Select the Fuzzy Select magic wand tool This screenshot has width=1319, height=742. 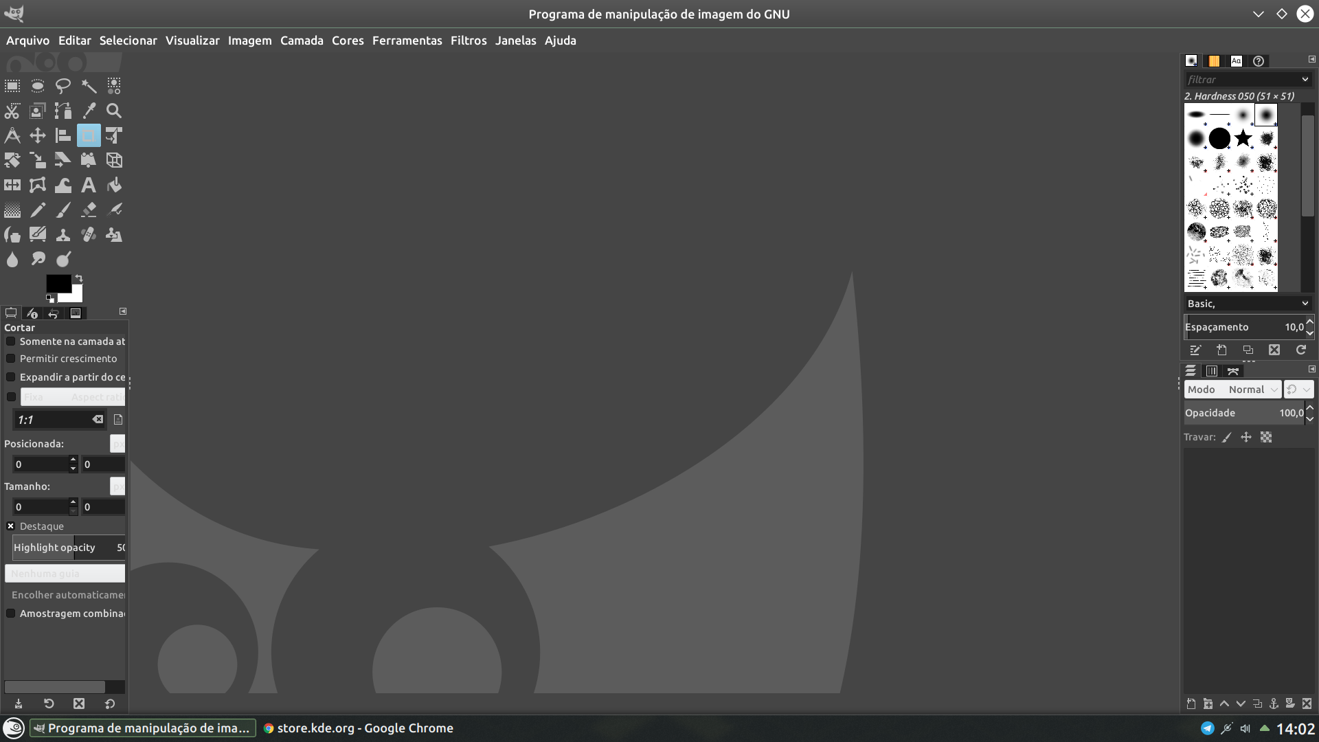pyautogui.click(x=89, y=86)
